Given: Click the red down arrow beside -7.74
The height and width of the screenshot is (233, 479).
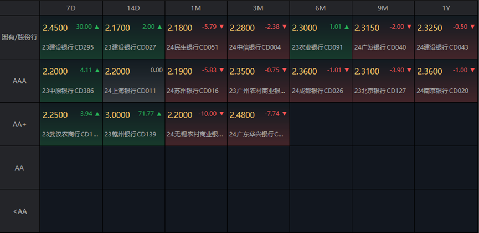Looking at the screenshot, I should point(284,114).
